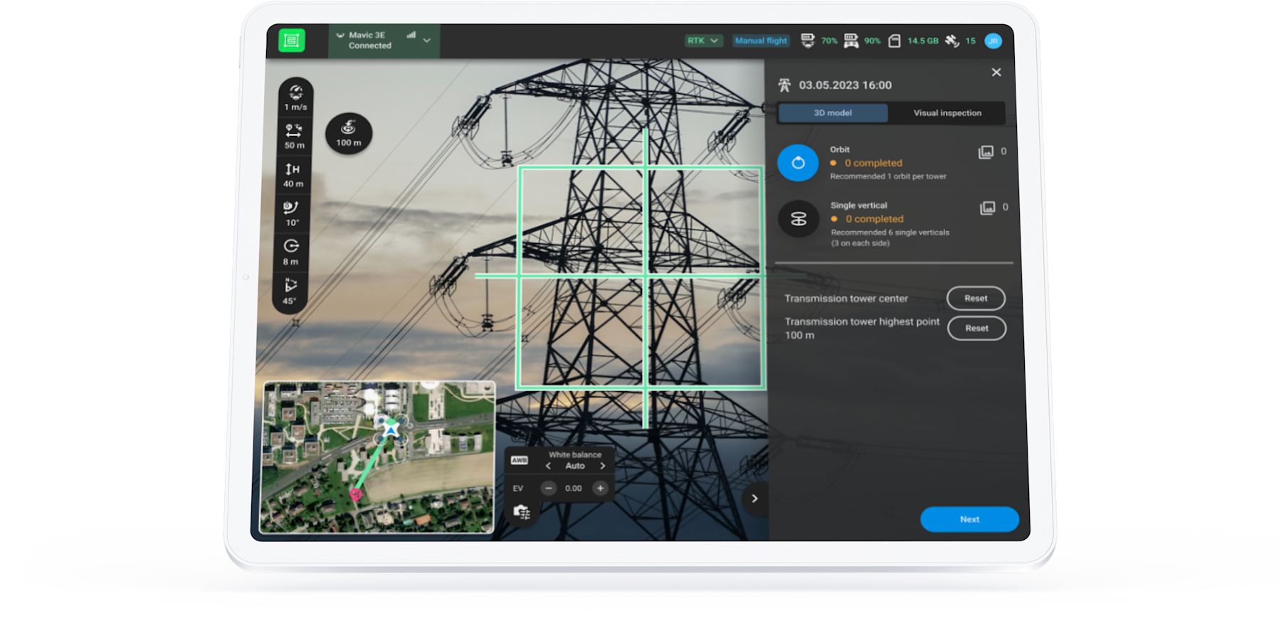Decrease the EV exposure value
1281x643 pixels.
point(548,488)
